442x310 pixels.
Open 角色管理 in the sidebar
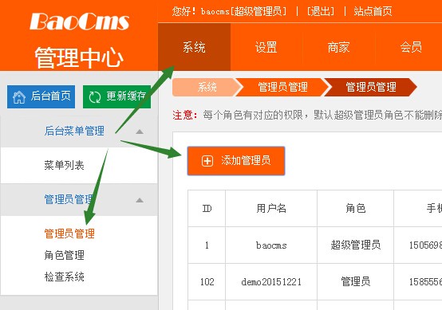pyautogui.click(x=65, y=255)
